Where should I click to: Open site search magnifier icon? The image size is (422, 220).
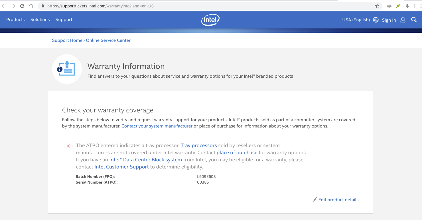click(414, 20)
